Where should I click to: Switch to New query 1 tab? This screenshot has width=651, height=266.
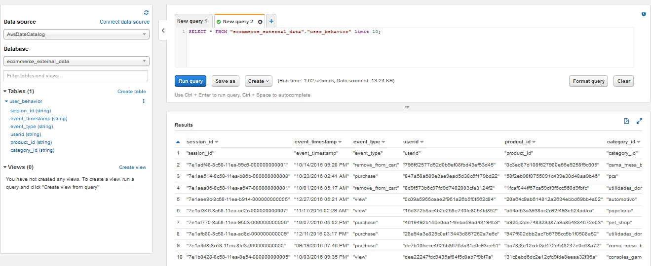click(192, 21)
